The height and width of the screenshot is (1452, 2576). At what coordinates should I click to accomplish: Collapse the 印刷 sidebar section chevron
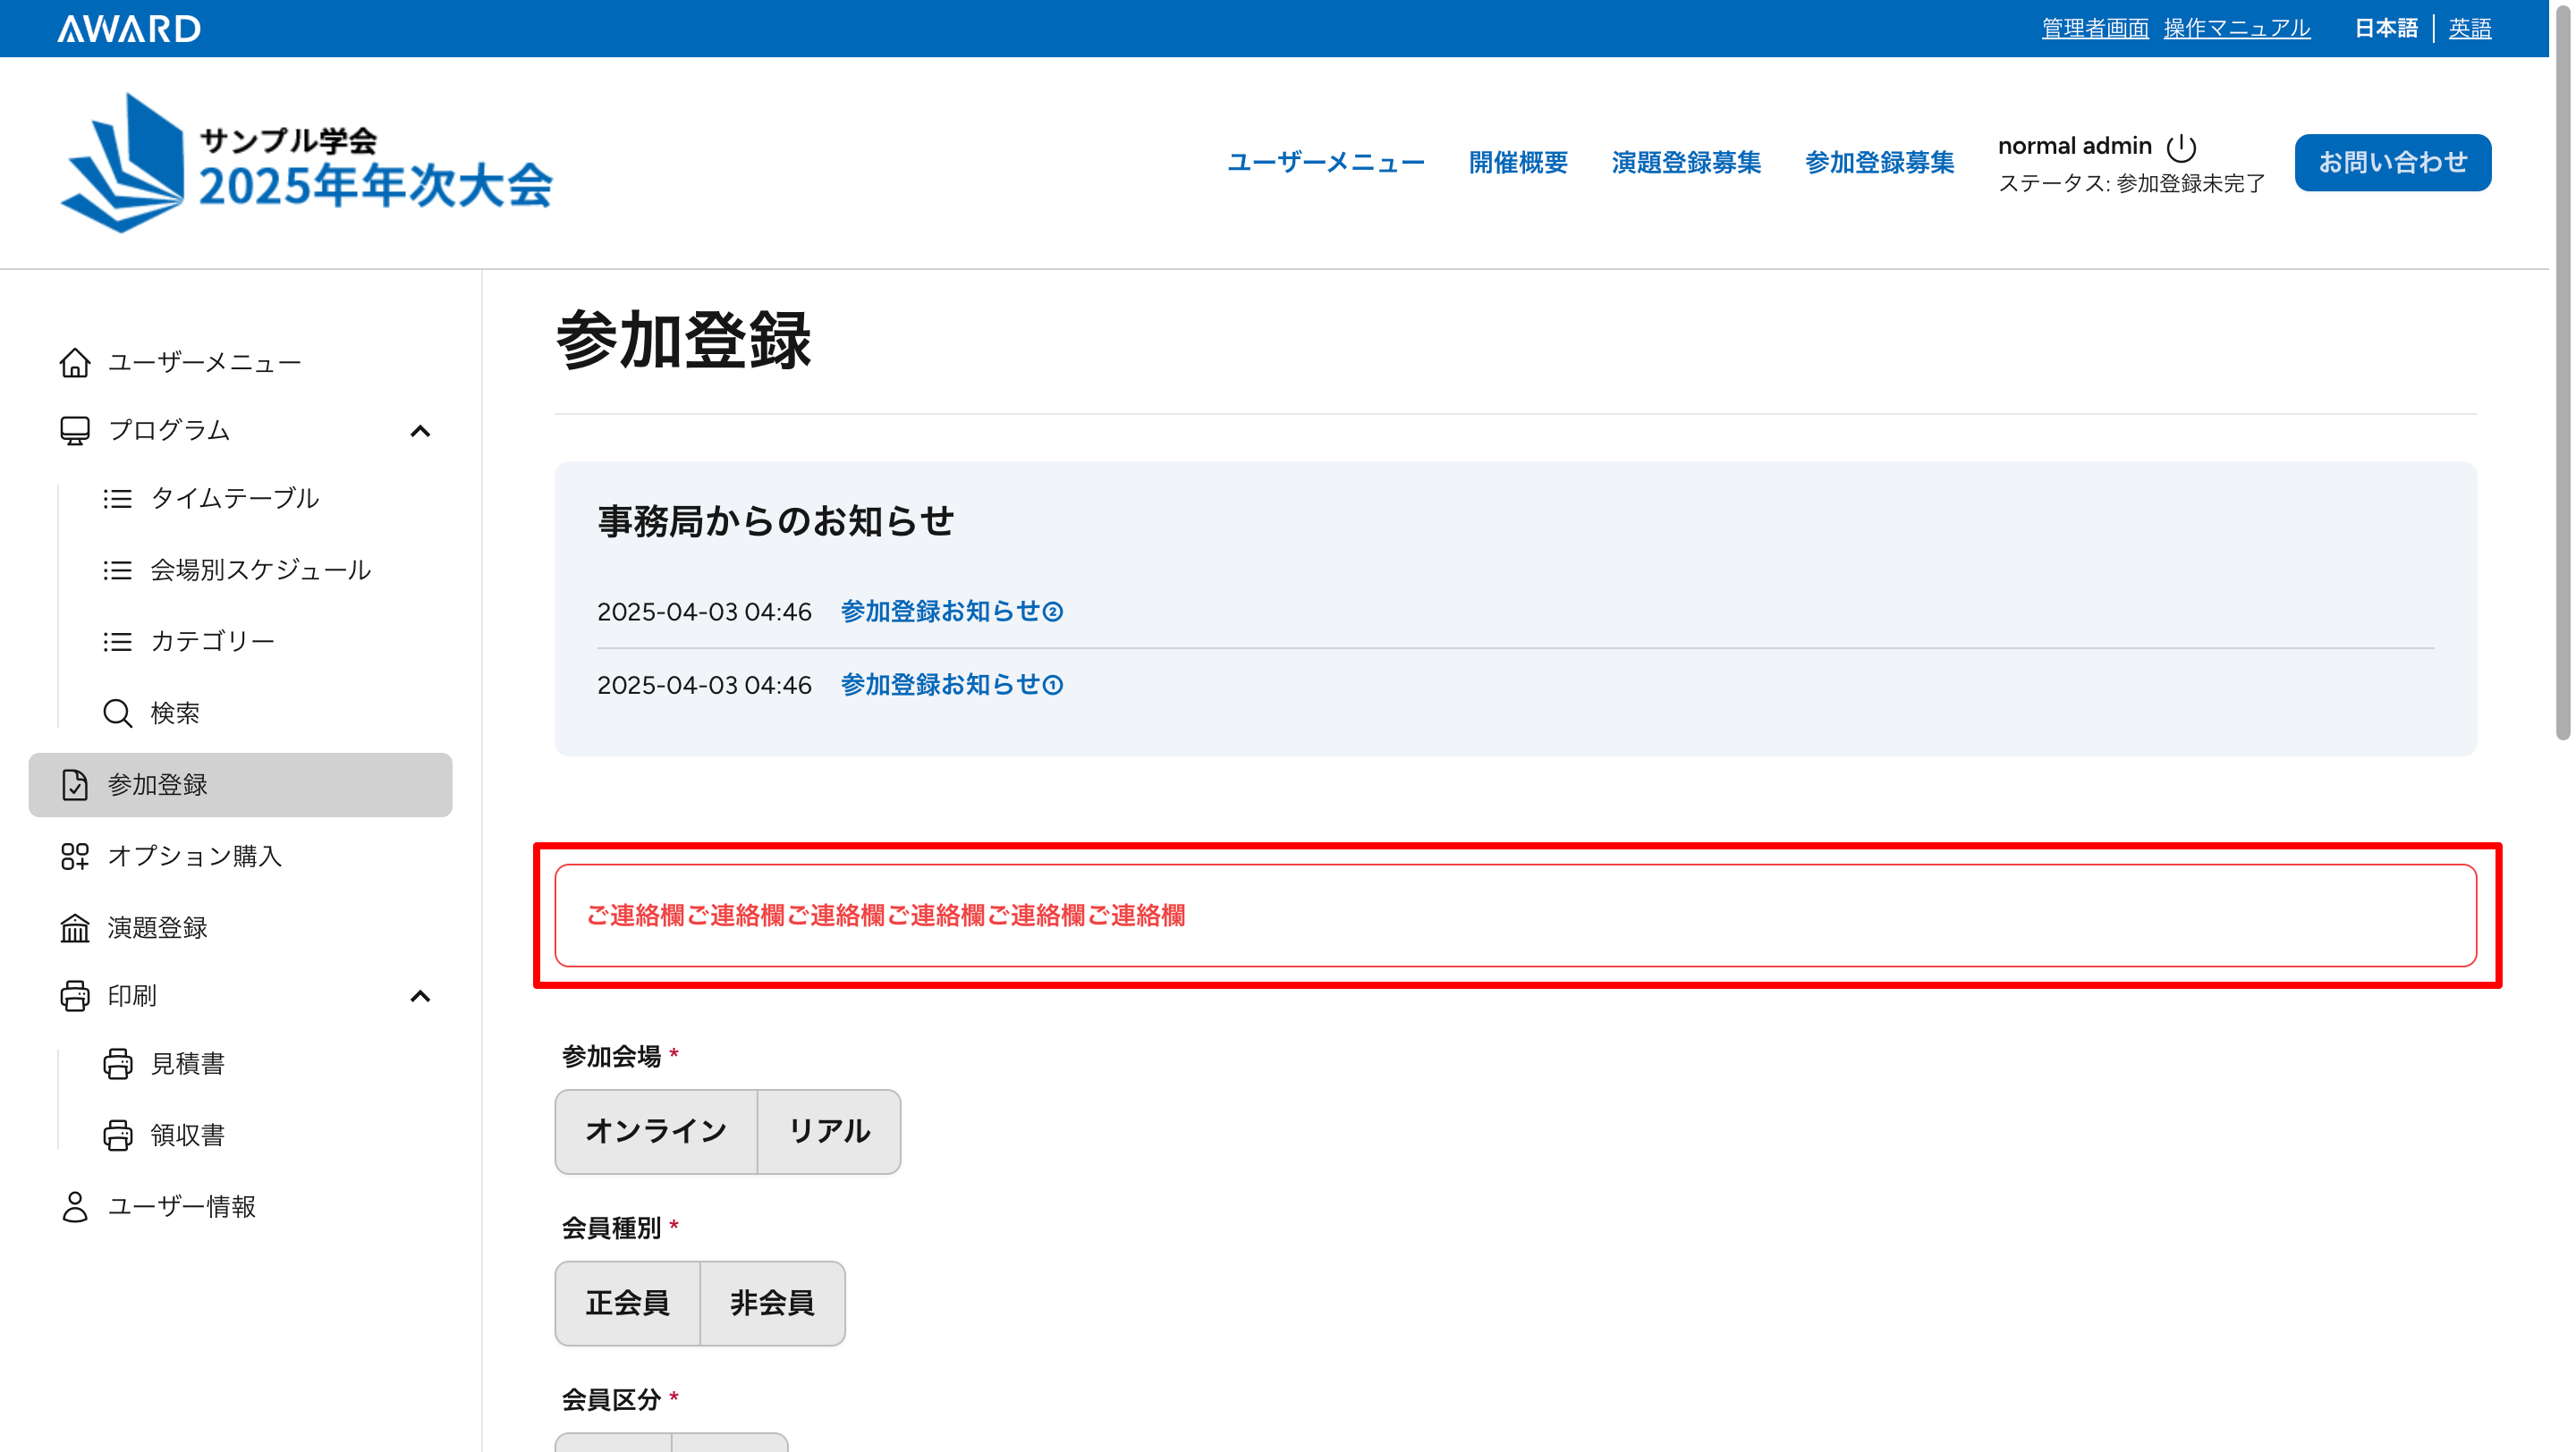click(x=420, y=996)
